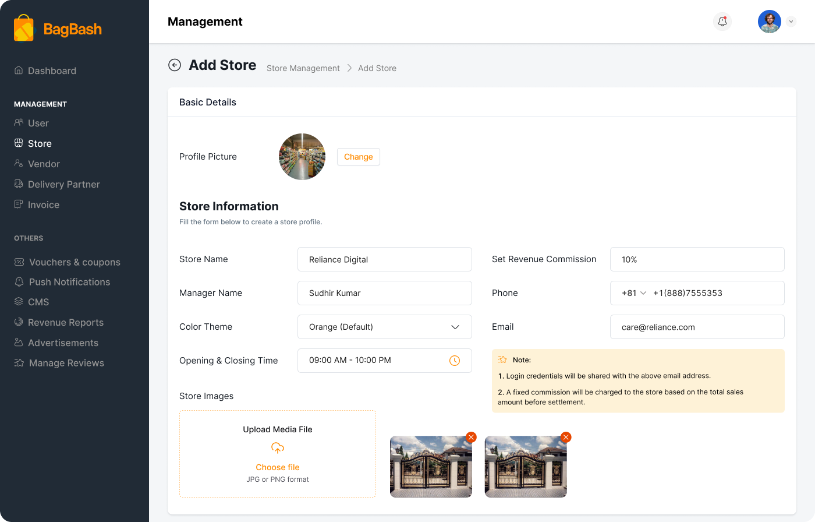This screenshot has height=522, width=815.
Task: Click the cloud upload icon
Action: click(x=278, y=448)
